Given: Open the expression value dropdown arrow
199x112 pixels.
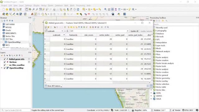Looking at the screenshot, I should coord(127,31).
